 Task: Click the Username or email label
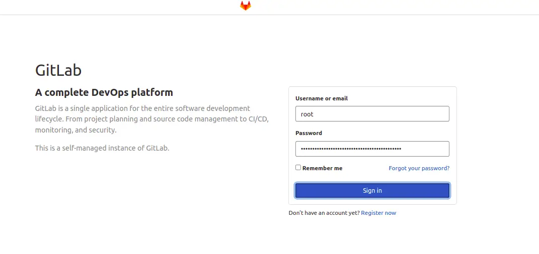coord(322,98)
